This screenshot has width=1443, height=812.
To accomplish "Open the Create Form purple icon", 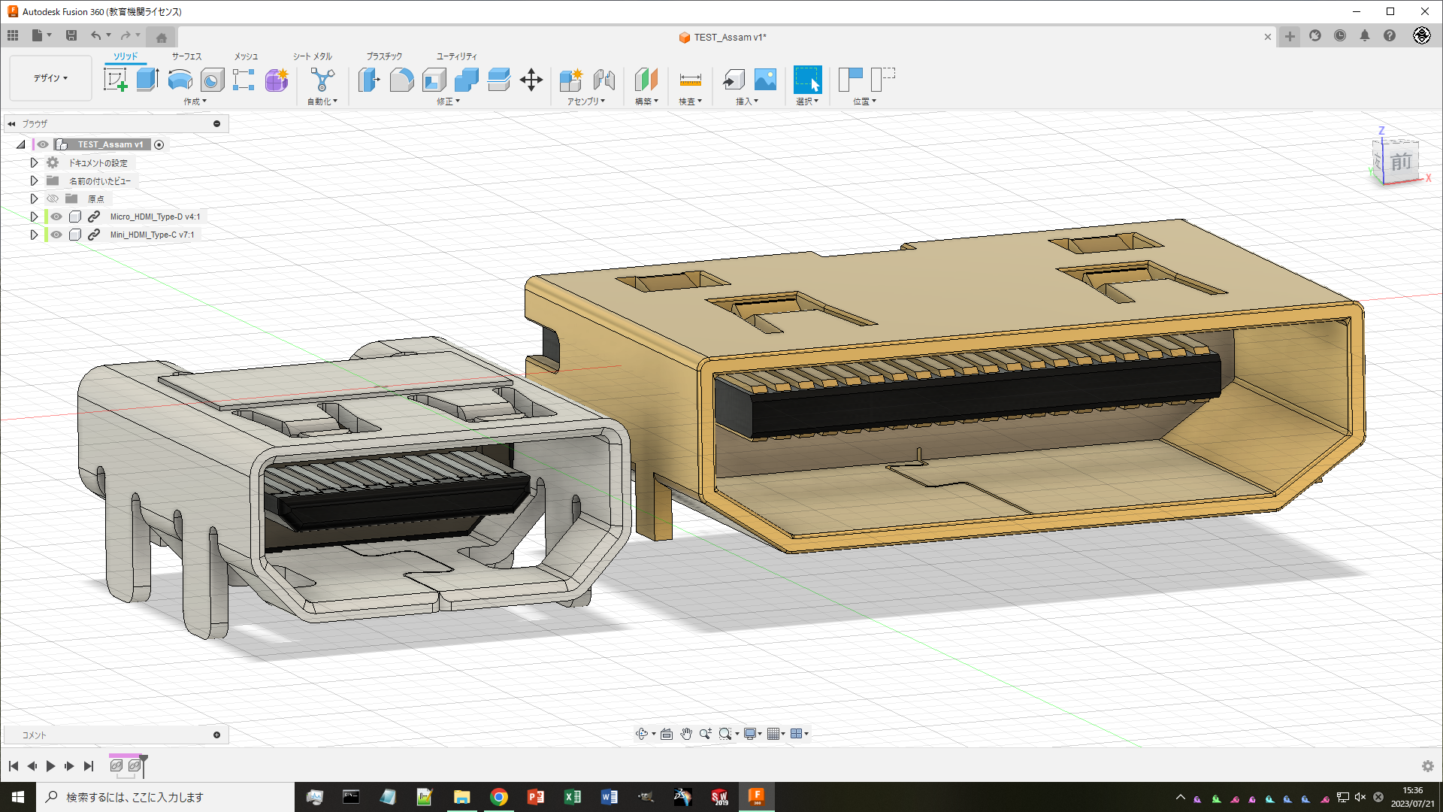I will coord(277,79).
